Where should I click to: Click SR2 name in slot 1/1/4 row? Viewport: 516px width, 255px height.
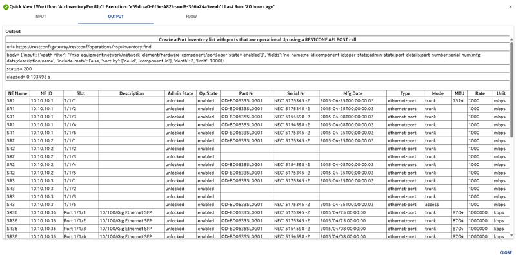(10, 165)
